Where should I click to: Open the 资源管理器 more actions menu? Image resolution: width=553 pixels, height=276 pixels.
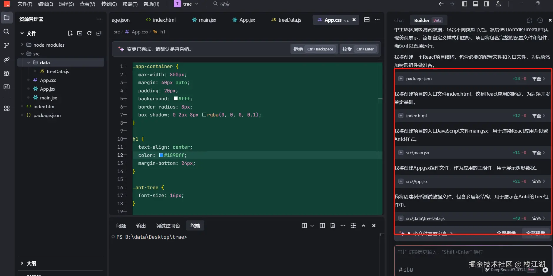coord(99,19)
